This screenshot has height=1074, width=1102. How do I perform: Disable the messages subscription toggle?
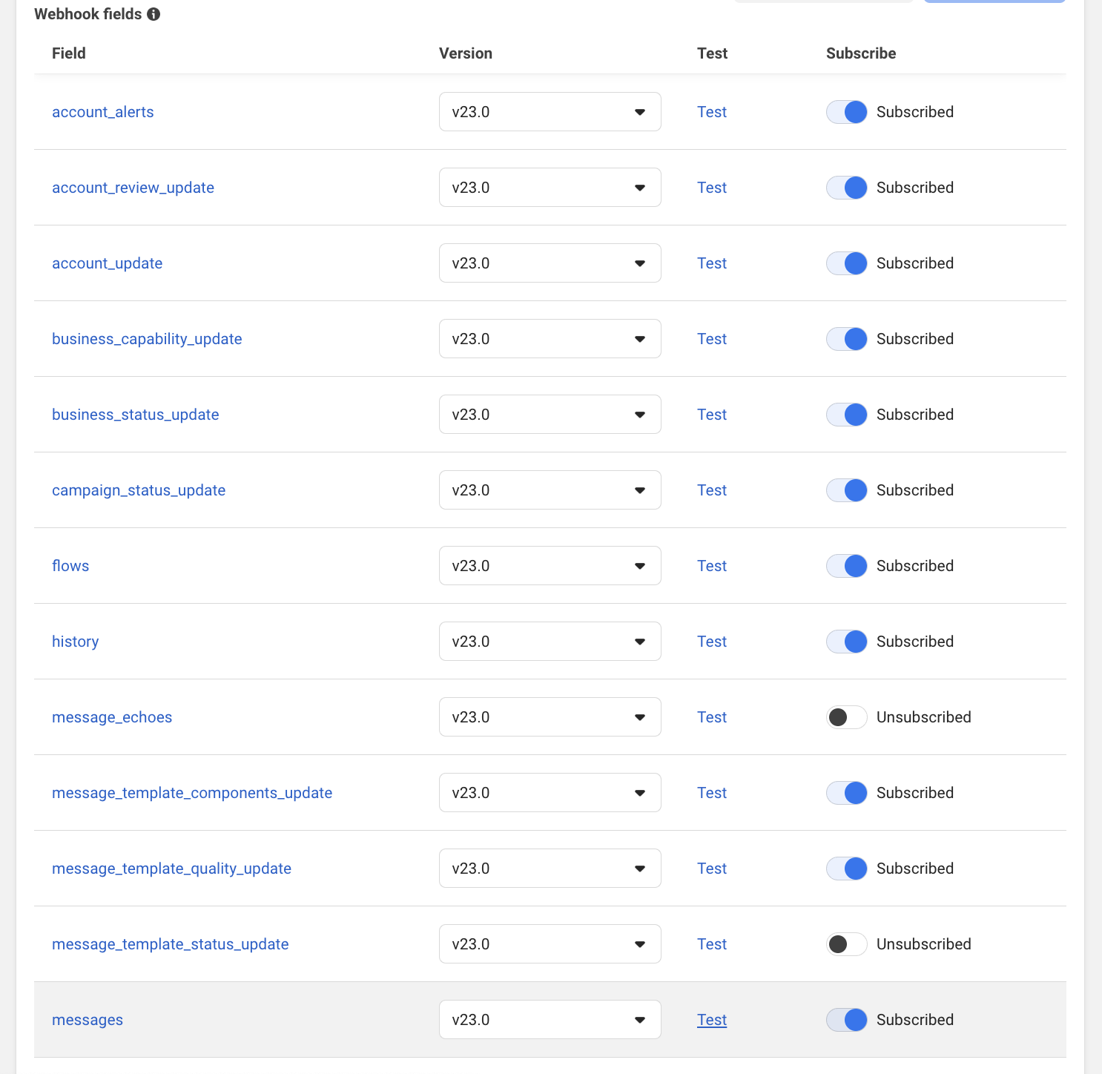pos(846,1020)
